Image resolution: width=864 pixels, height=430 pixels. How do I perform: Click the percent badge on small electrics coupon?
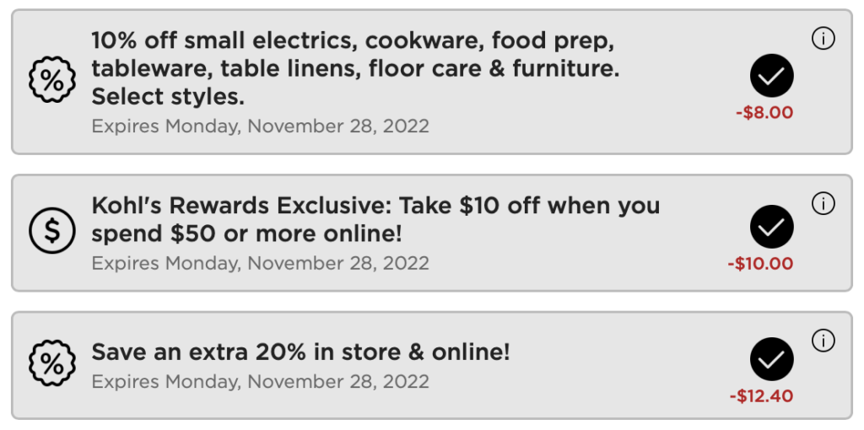51,81
